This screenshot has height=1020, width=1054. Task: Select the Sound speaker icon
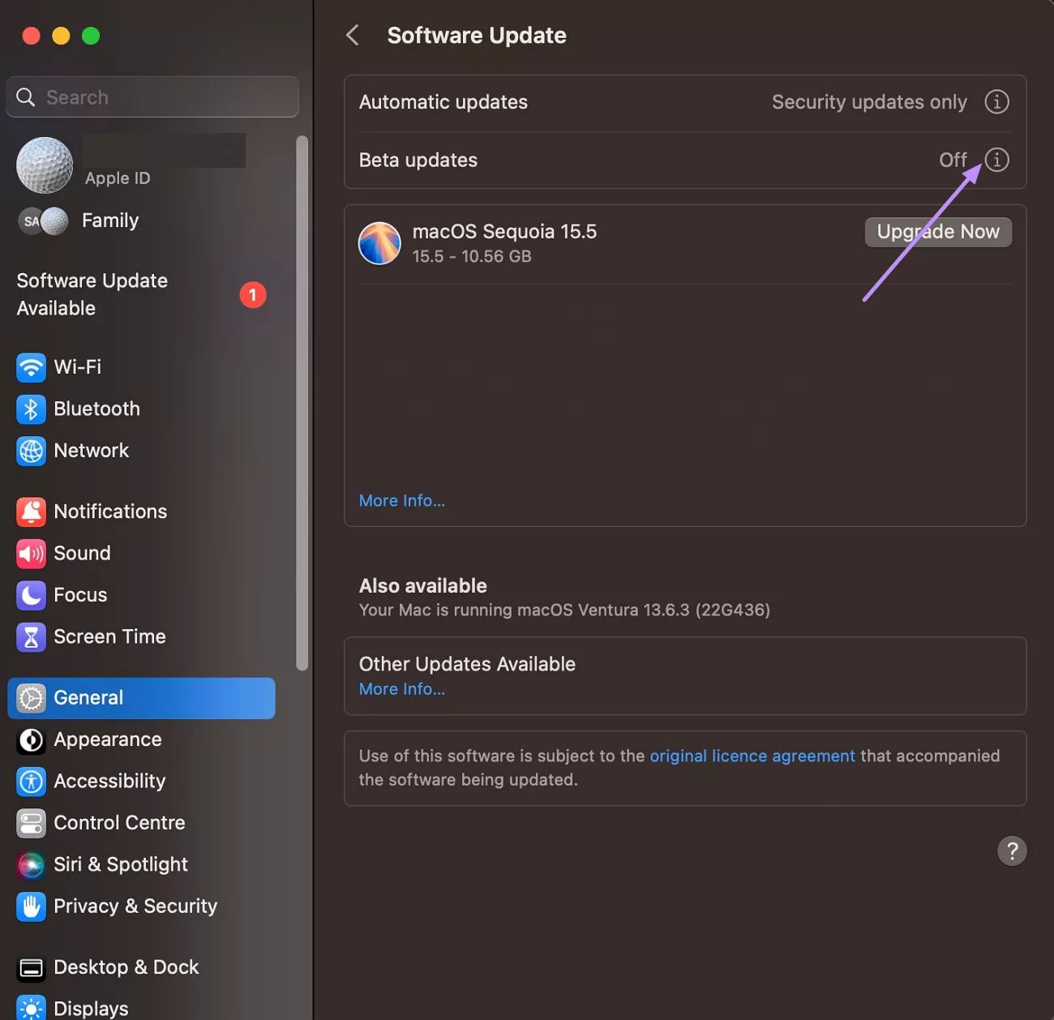[x=31, y=554]
